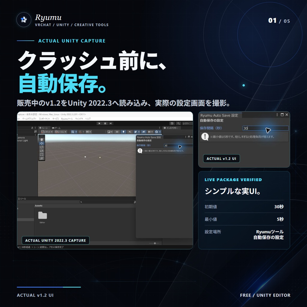Viewport: 307px width, 307px height.
Task: Open scene view tab's three-dot menu
Action: click(159, 128)
